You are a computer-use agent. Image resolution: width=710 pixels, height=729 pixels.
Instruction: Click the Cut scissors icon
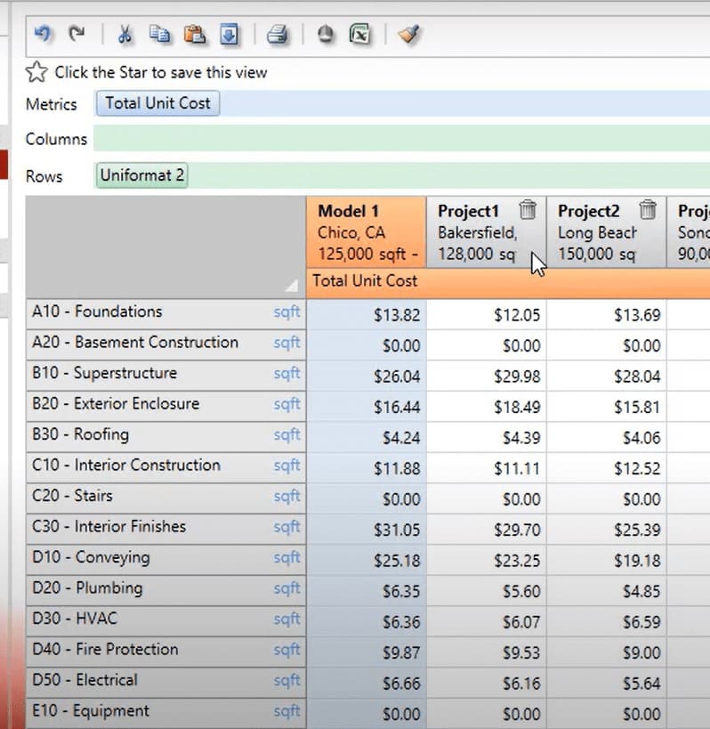coord(125,34)
